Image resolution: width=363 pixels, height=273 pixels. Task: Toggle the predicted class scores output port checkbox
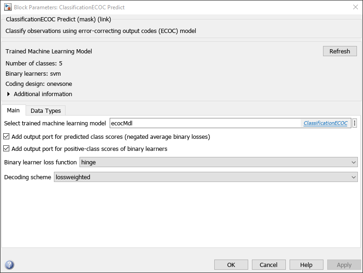coord(7,137)
